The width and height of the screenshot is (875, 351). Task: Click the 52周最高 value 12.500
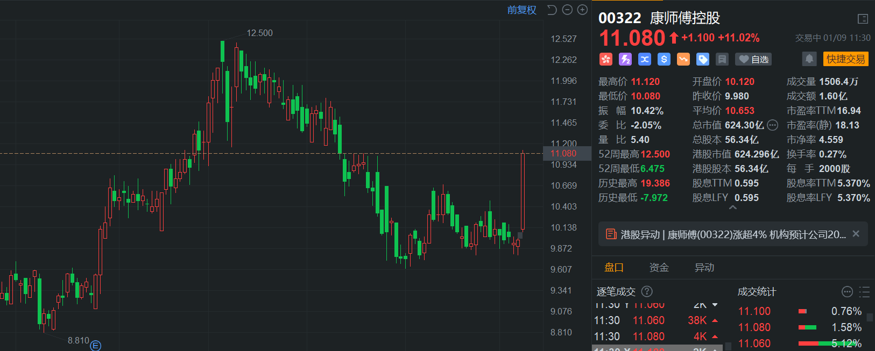pyautogui.click(x=655, y=154)
